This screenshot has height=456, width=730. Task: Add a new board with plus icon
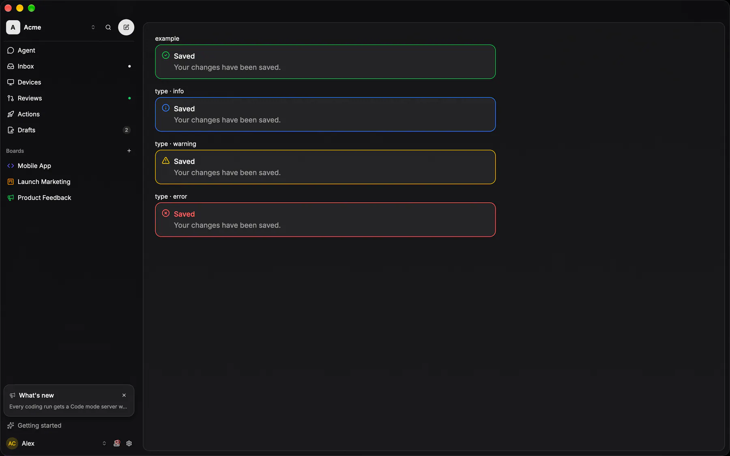pyautogui.click(x=129, y=151)
